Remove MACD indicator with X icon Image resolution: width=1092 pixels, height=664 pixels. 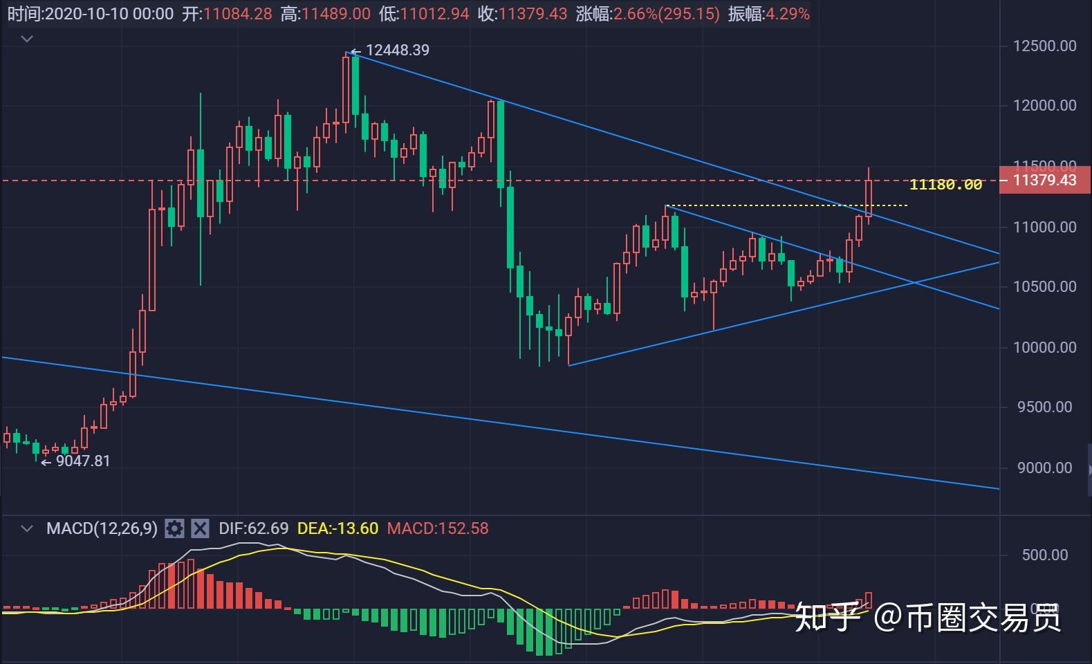(200, 528)
